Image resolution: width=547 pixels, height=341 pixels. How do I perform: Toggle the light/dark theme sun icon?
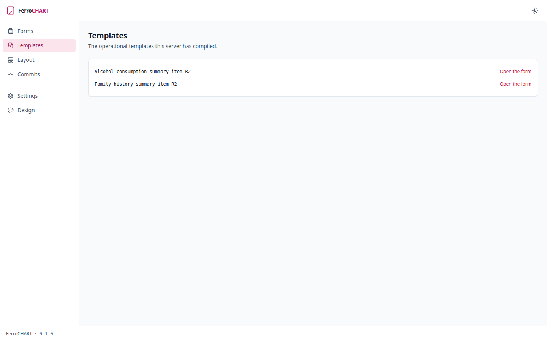pyautogui.click(x=535, y=11)
